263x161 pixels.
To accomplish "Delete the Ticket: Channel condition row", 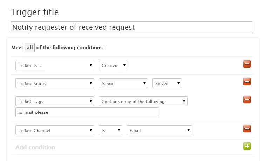I will pyautogui.click(x=247, y=129).
